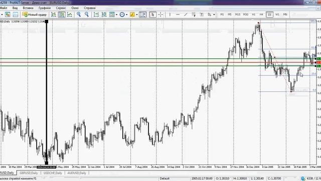Open the yellow templates icon
Screen dimensions: 321x181
click(x=132, y=15)
